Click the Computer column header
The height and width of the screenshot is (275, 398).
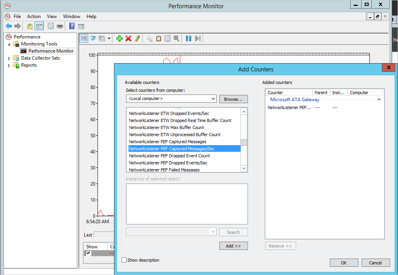click(x=365, y=93)
